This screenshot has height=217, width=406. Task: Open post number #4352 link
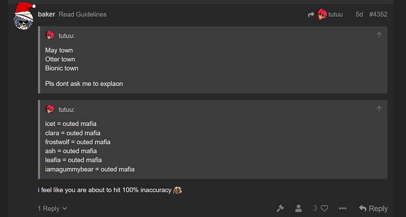pos(378,14)
